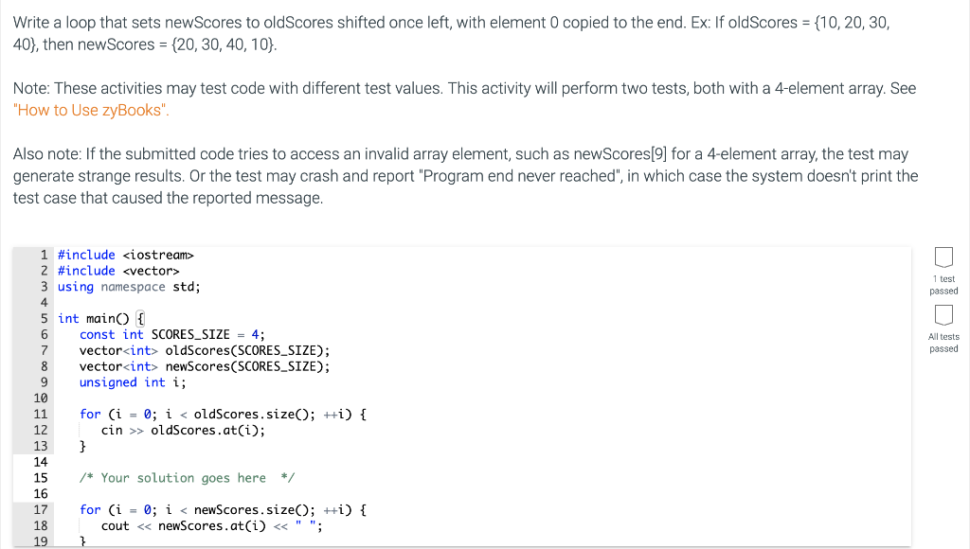This screenshot has height=549, width=970.
Task: Click the highlighted opening brace after main()
Action: 140,318
